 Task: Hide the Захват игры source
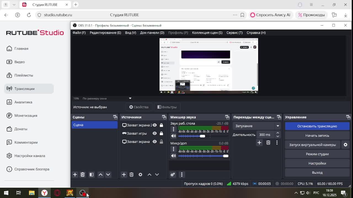(x=155, y=133)
